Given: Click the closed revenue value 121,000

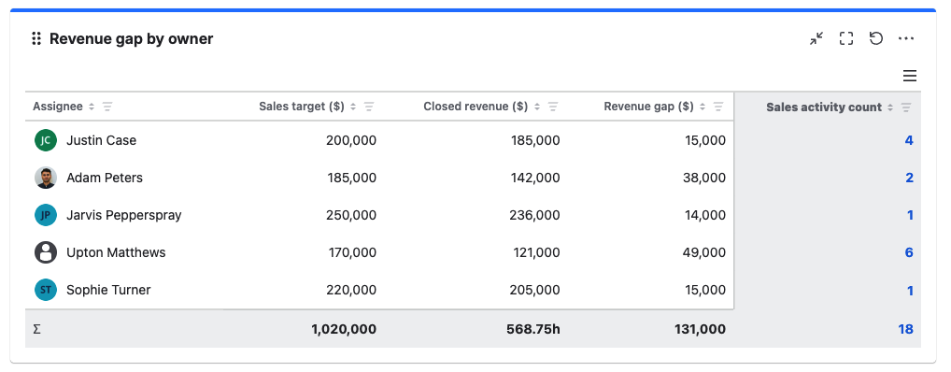Looking at the screenshot, I should click(x=536, y=252).
